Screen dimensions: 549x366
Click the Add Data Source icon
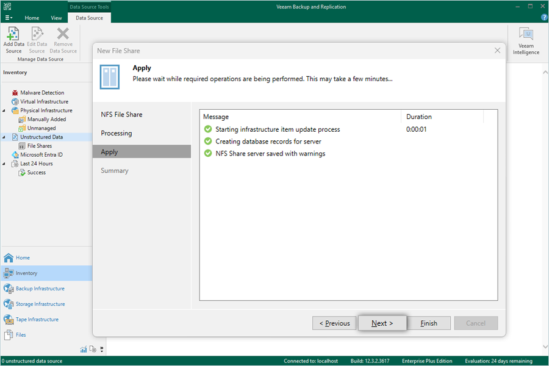[x=13, y=34]
